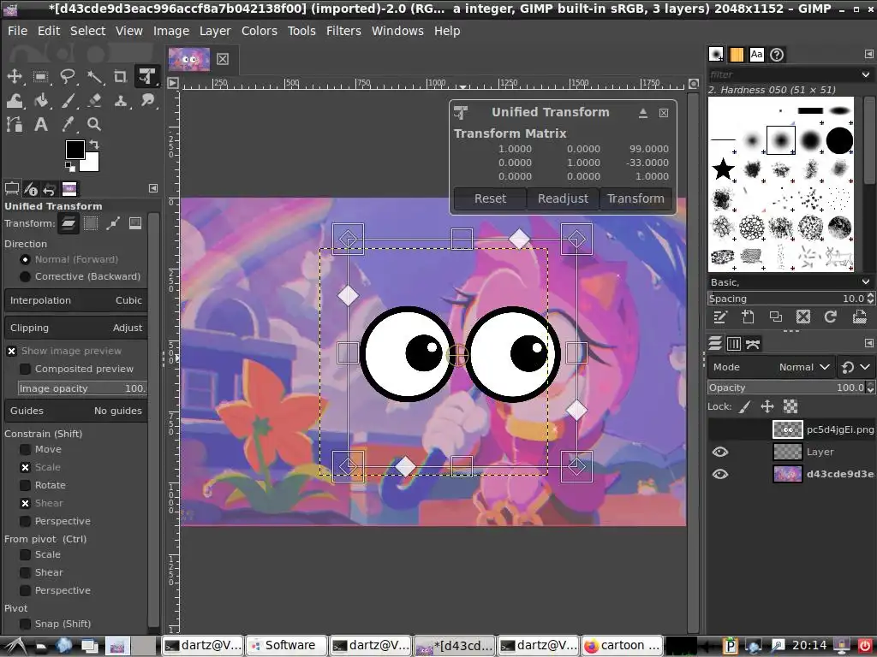Select the Unified Transform tool in toolbox
Viewport: 877px width, 657px height.
(x=147, y=76)
